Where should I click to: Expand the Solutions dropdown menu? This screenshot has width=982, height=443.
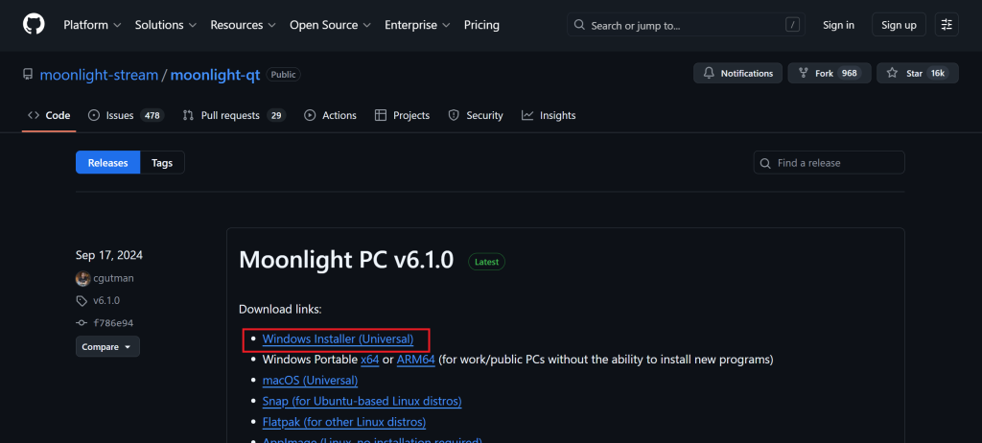[x=166, y=25]
